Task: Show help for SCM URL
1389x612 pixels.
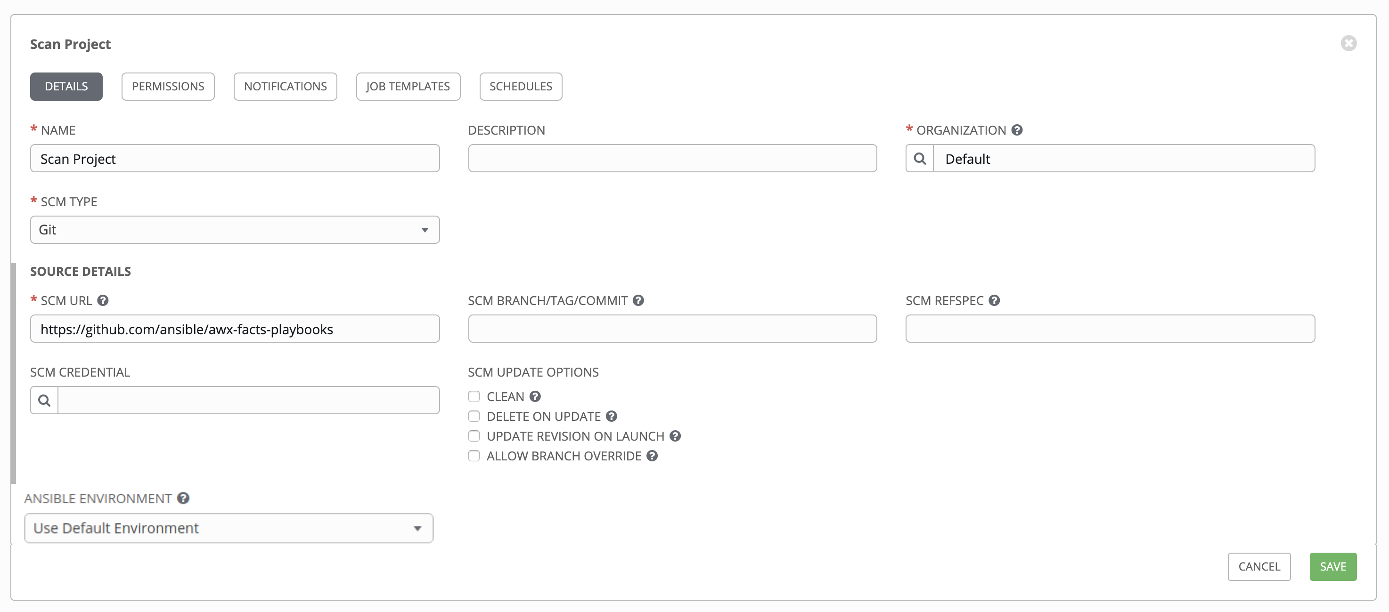Action: (x=103, y=301)
